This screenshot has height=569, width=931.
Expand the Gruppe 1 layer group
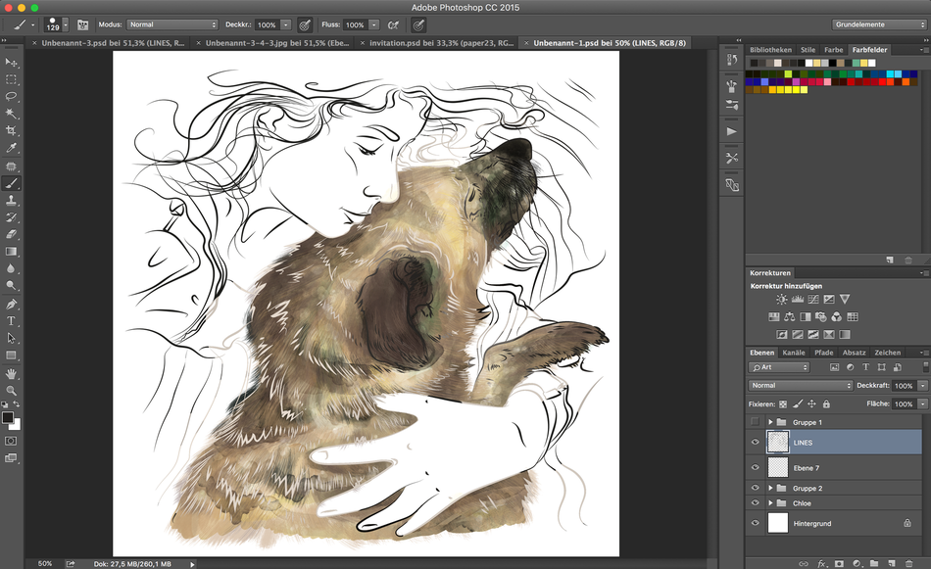tap(770, 422)
